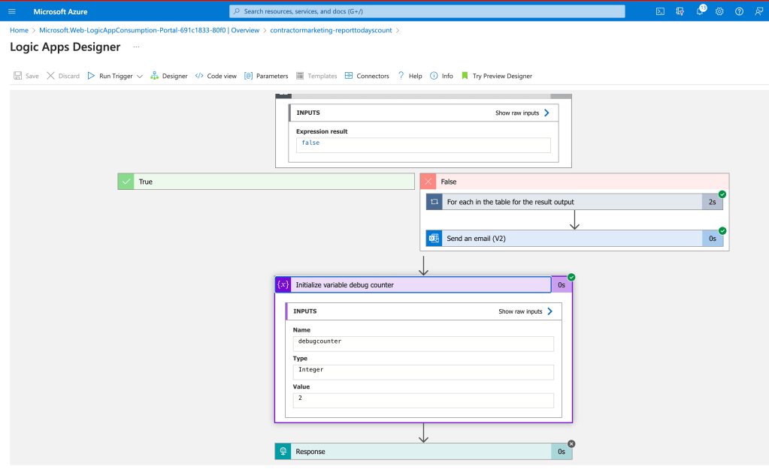This screenshot has width=769, height=475.
Task: Open the Parameters toolbar item
Action: [x=266, y=76]
